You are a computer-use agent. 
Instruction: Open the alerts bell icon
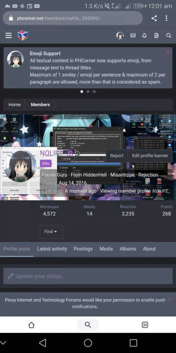coord(144,35)
